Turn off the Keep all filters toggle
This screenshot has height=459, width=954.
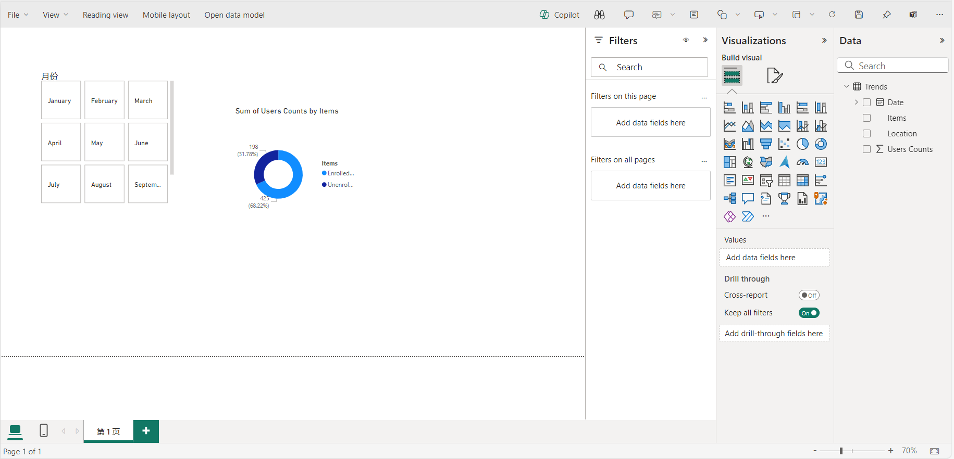(809, 313)
